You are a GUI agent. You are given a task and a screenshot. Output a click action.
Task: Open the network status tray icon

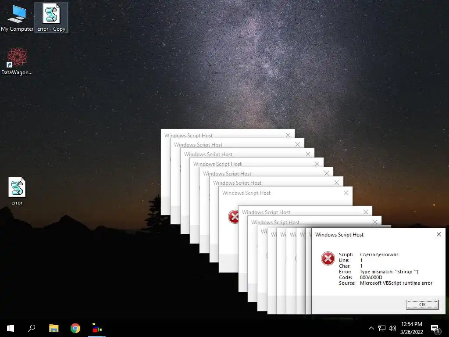tap(382, 328)
